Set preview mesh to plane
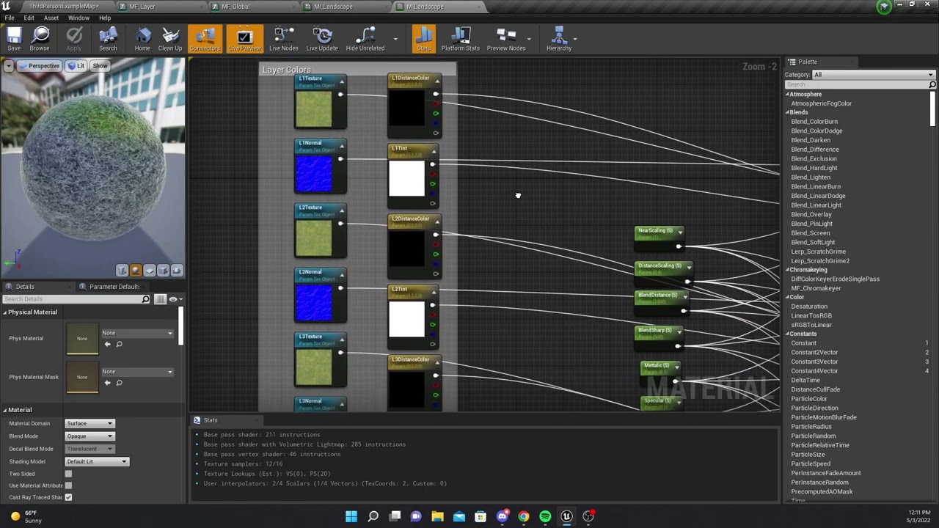Screen dimensions: 939x528 (x=150, y=271)
